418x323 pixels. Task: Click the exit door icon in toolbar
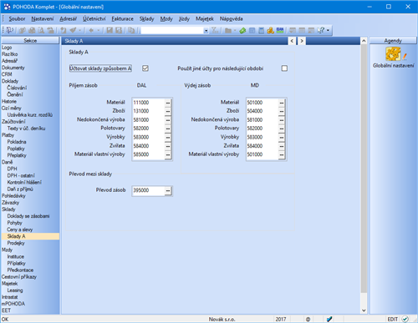pyautogui.click(x=10, y=30)
